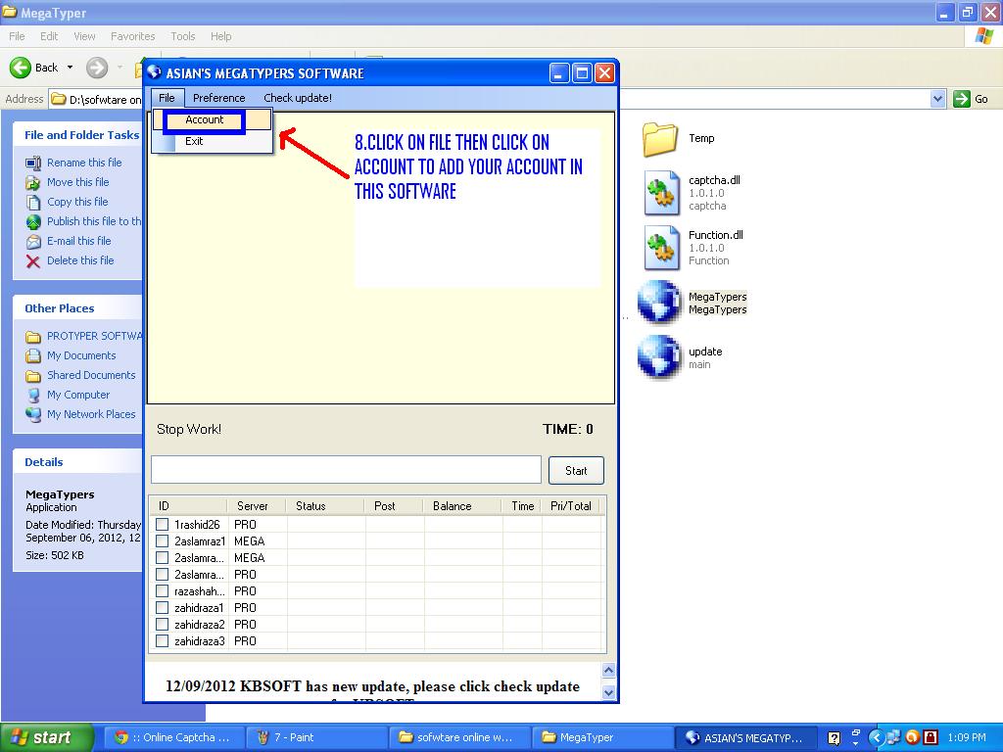Select the captcha.dll file icon

pyautogui.click(x=661, y=193)
